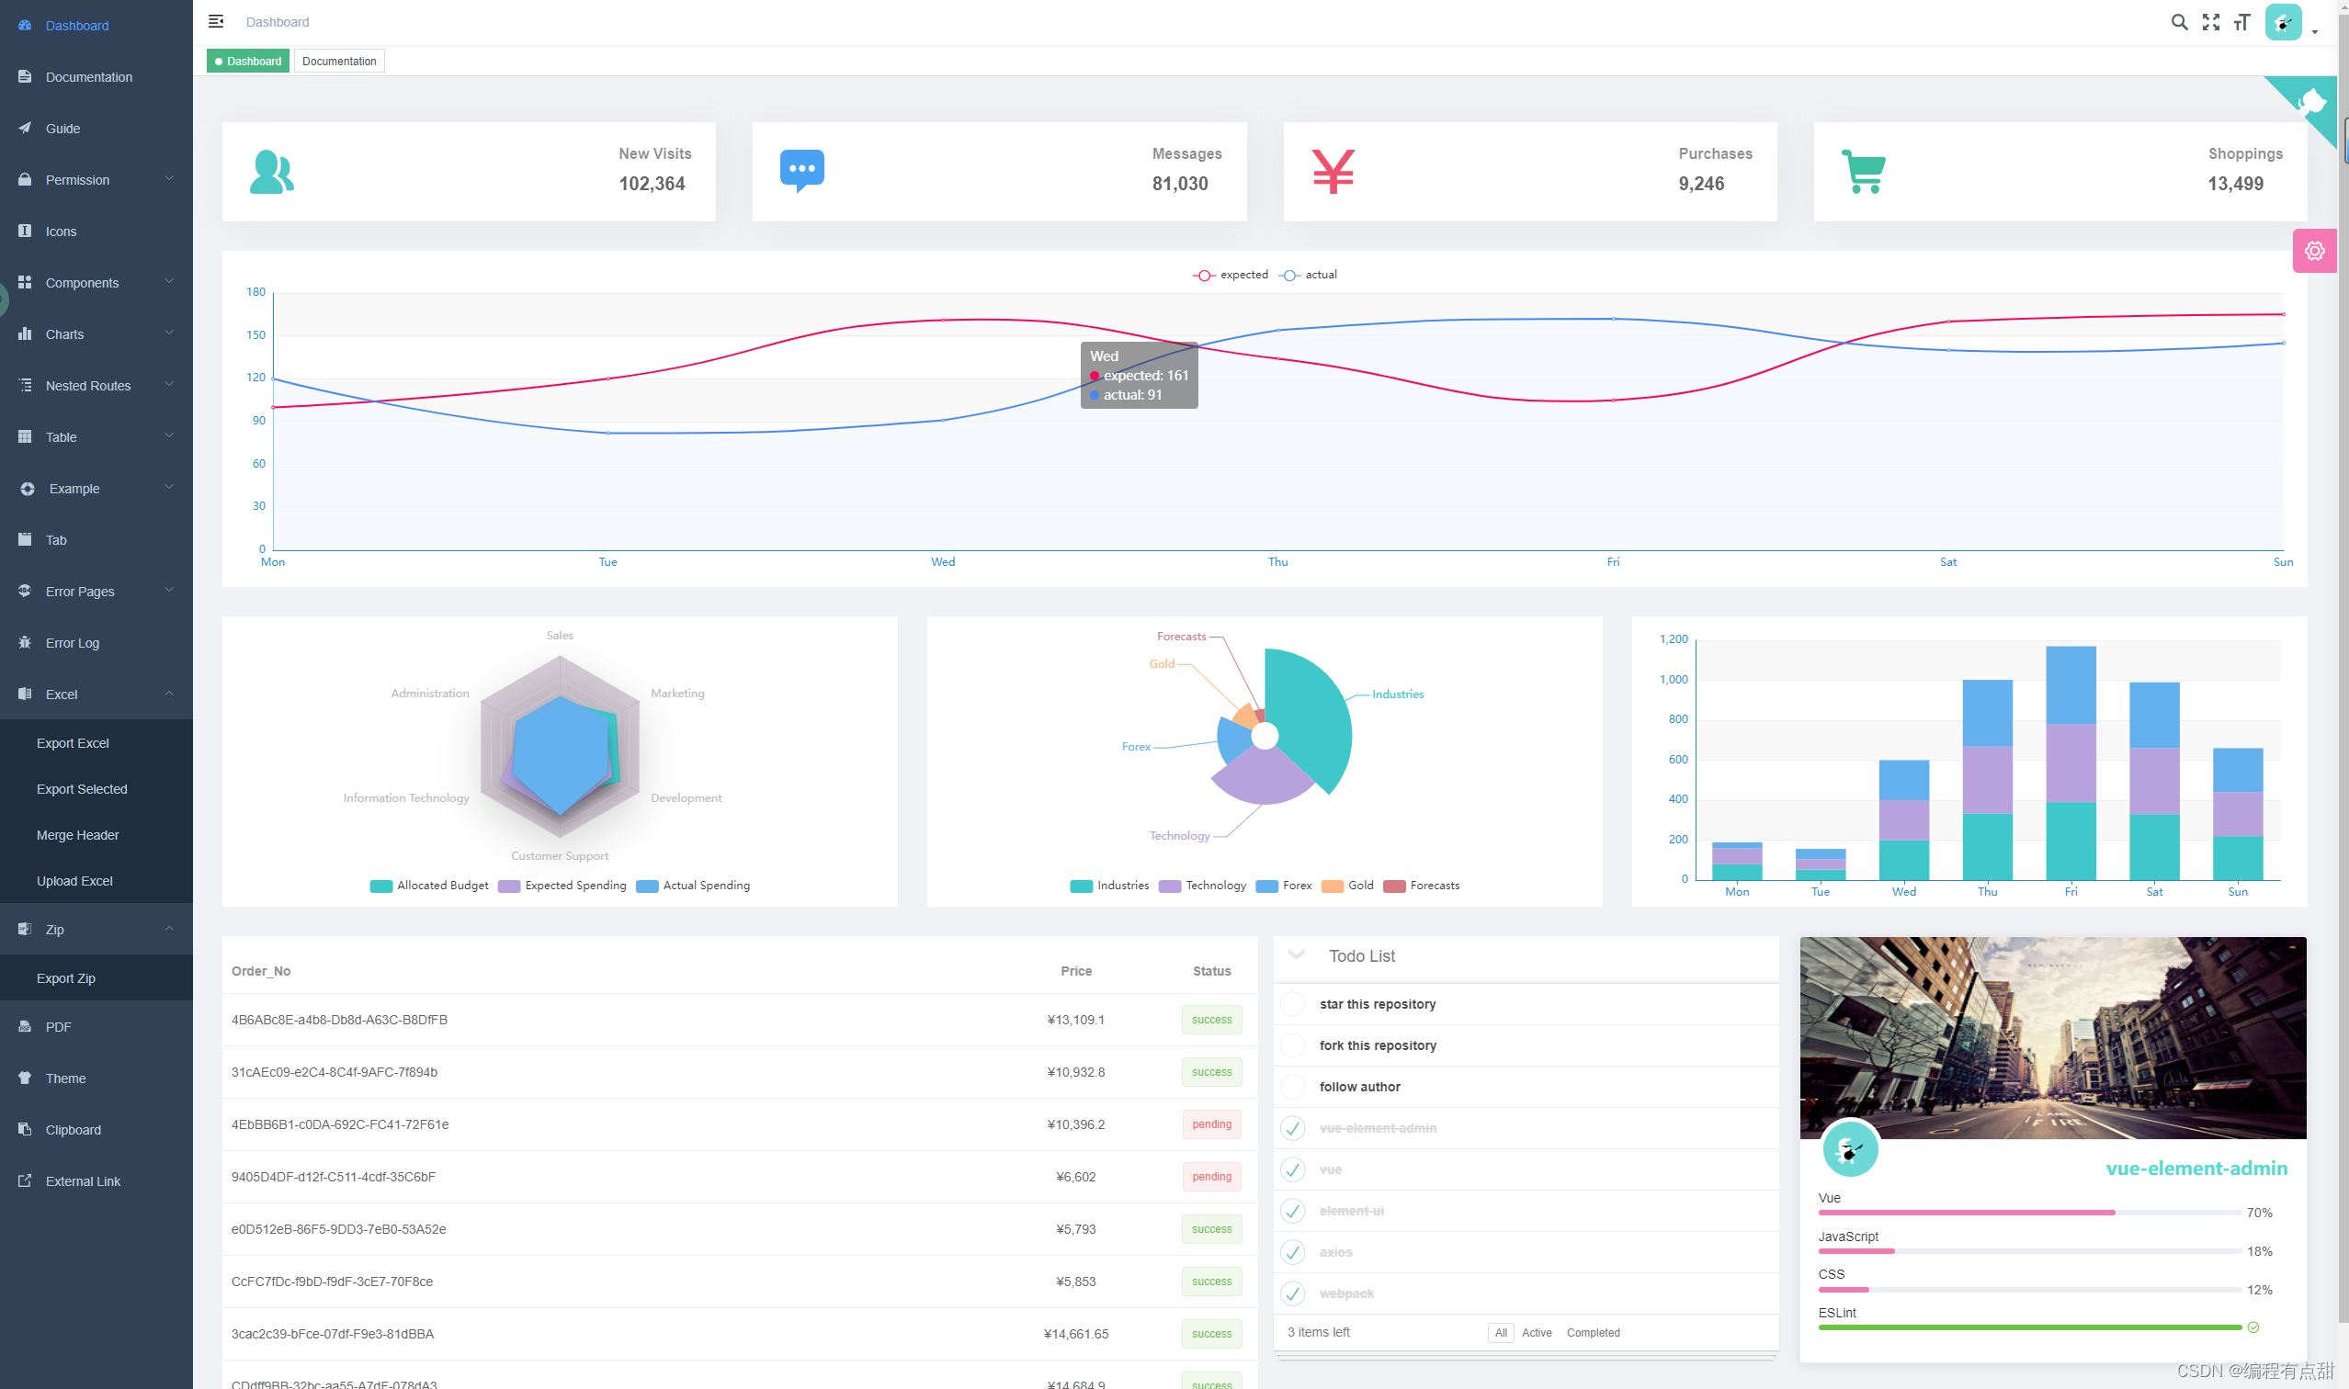The image size is (2349, 1389).
Task: Enter fullscreen with the screenfull icon
Action: (2210, 22)
